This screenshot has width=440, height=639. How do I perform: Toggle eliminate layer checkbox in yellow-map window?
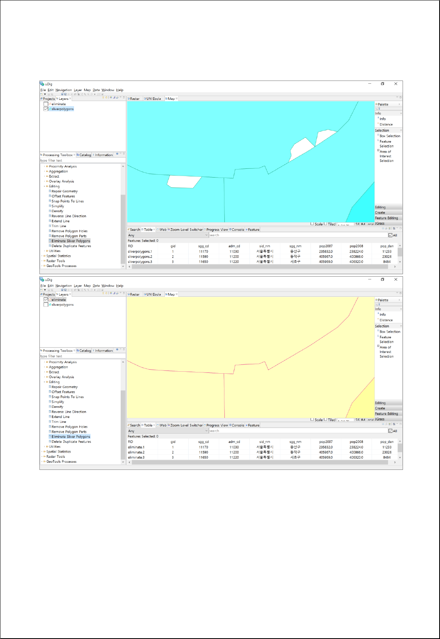(46, 300)
